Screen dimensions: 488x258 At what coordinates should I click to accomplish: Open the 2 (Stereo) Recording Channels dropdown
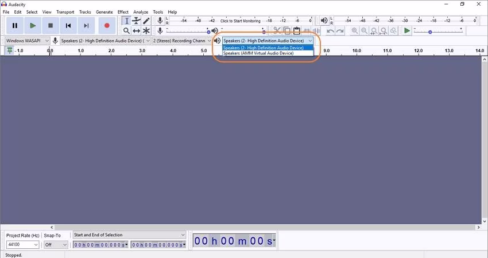pyautogui.click(x=182, y=41)
